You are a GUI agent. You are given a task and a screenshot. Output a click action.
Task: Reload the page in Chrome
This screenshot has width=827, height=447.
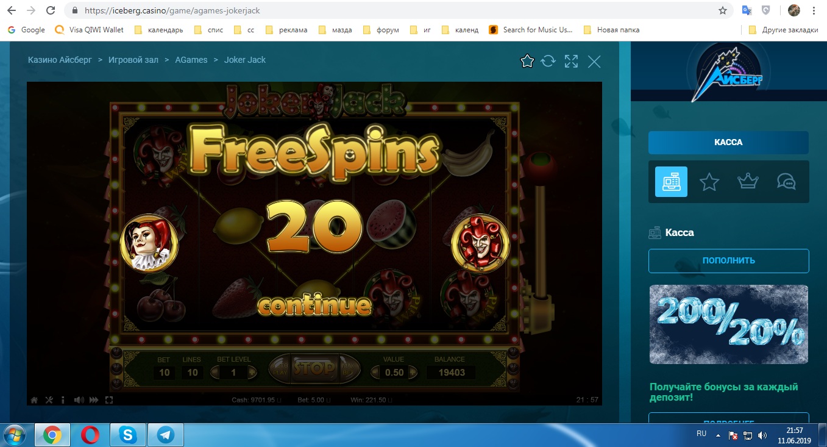[51, 10]
